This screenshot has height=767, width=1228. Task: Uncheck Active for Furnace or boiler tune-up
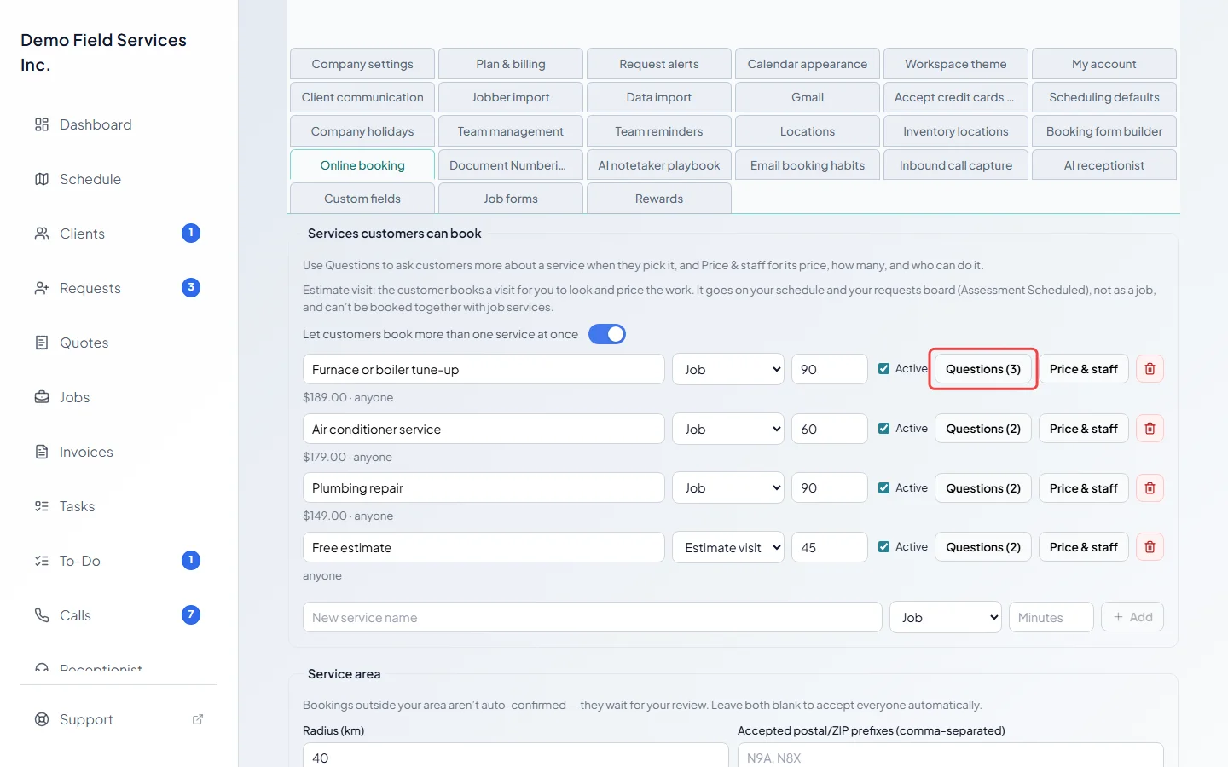point(884,369)
